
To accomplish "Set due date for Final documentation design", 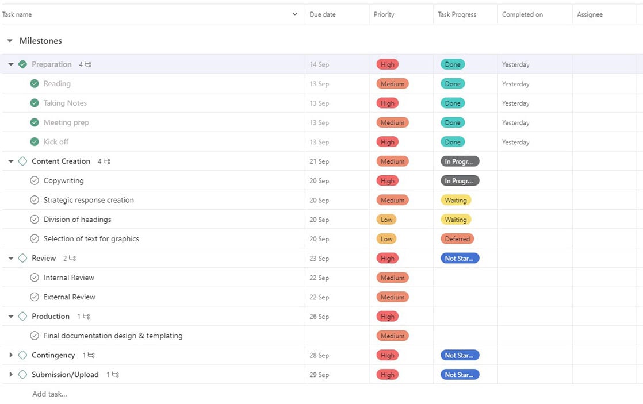I will [336, 336].
